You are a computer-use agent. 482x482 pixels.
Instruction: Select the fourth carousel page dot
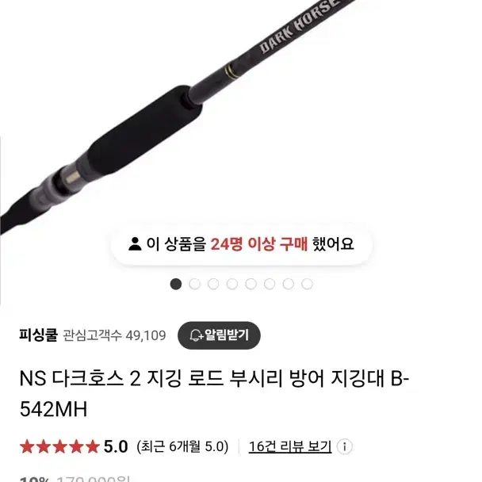(232, 284)
